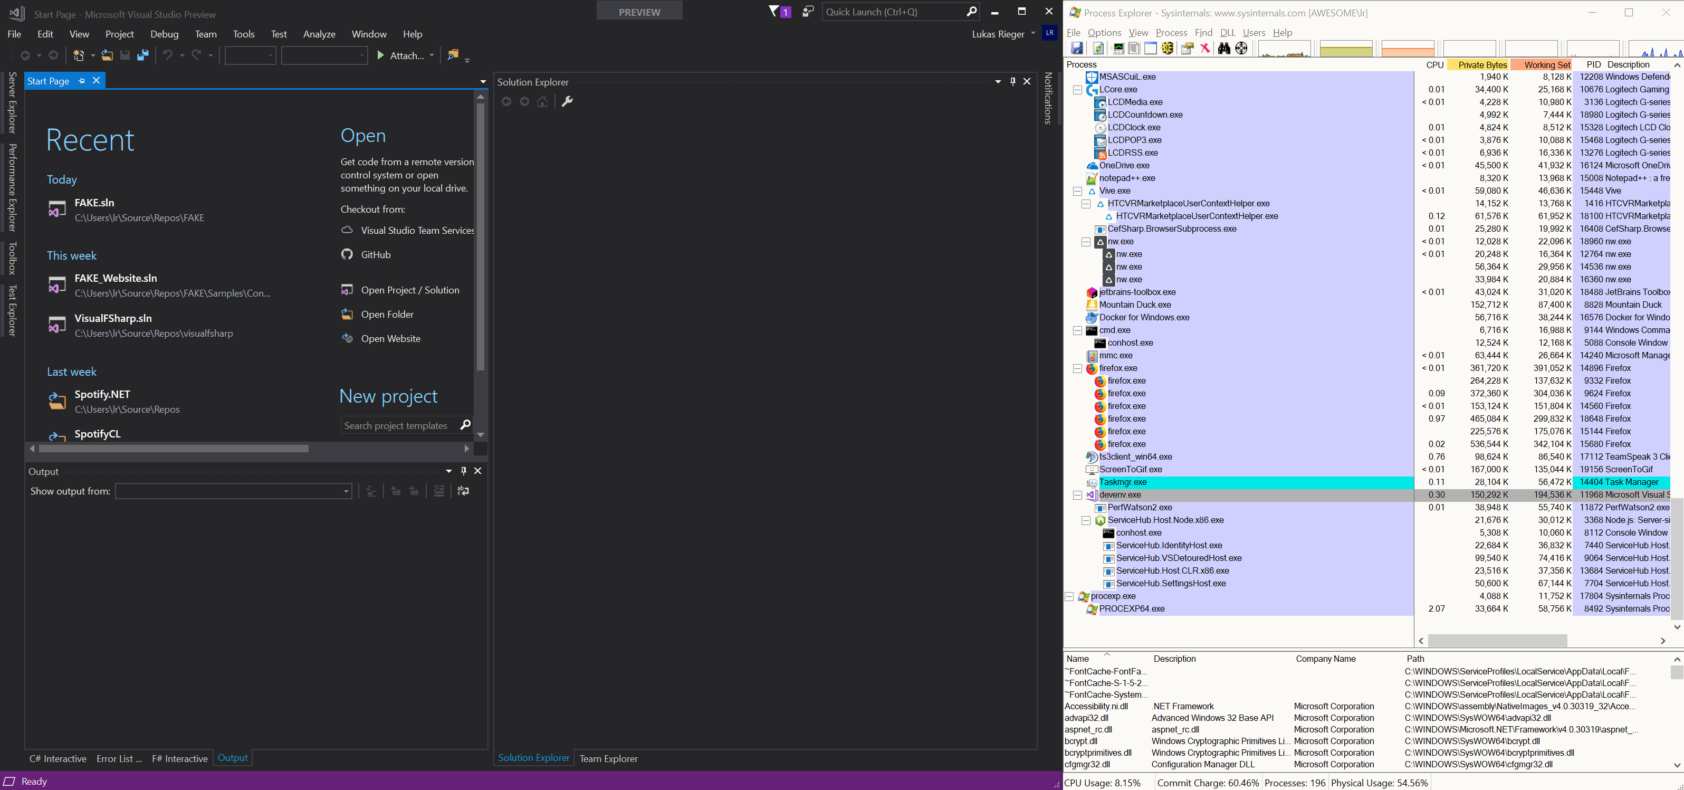This screenshot has width=1684, height=790.
Task: Switch to the F# Interactive tab
Action: [x=180, y=759]
